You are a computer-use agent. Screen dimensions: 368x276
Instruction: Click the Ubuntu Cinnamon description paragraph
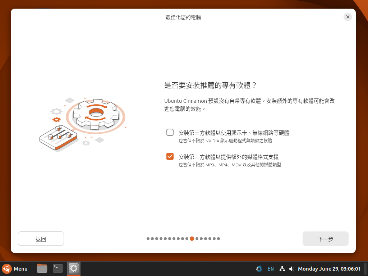click(249, 105)
